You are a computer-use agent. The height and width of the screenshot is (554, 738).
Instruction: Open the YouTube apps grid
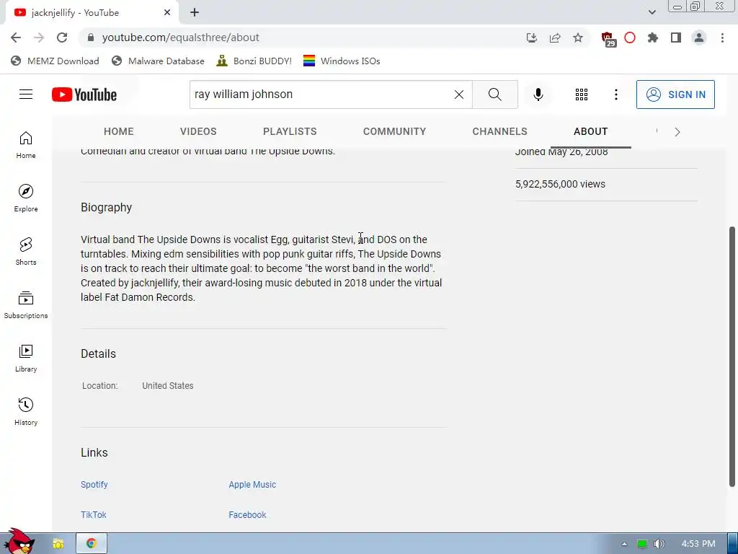(x=582, y=94)
